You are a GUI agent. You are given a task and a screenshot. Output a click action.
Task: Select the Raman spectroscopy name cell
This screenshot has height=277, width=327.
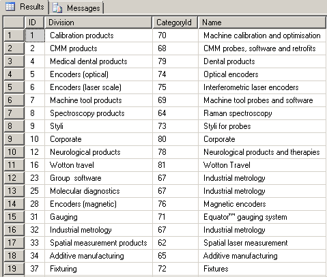point(262,113)
